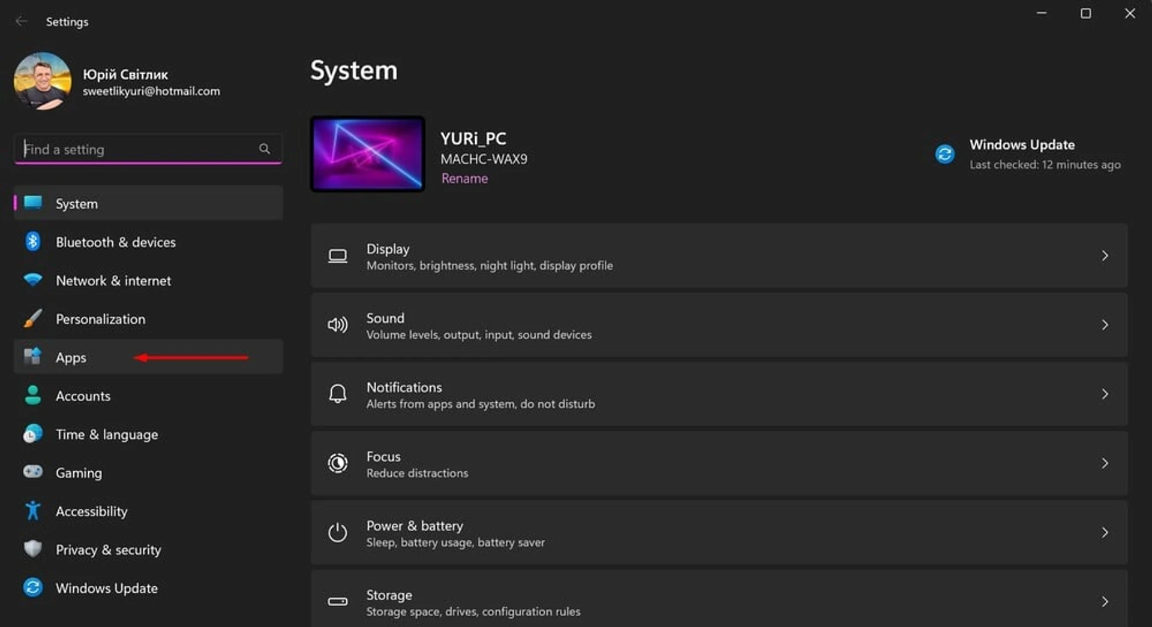Image resolution: width=1152 pixels, height=627 pixels.
Task: Open the Apps label
Action: point(71,358)
